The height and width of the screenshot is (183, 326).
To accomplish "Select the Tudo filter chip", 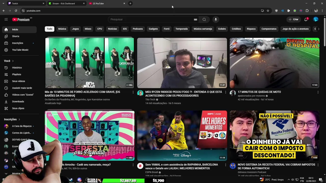I will (x=49, y=29).
